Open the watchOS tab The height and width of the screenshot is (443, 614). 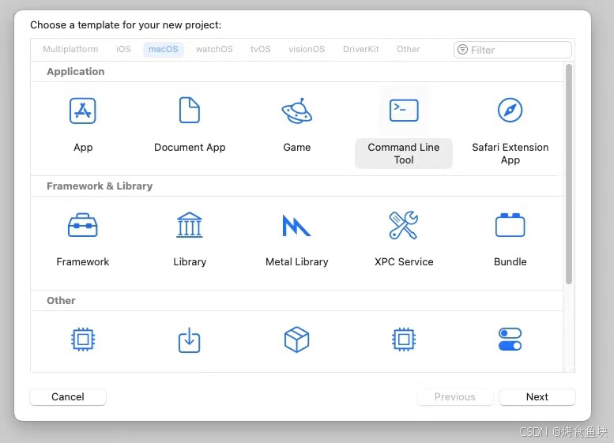click(214, 49)
